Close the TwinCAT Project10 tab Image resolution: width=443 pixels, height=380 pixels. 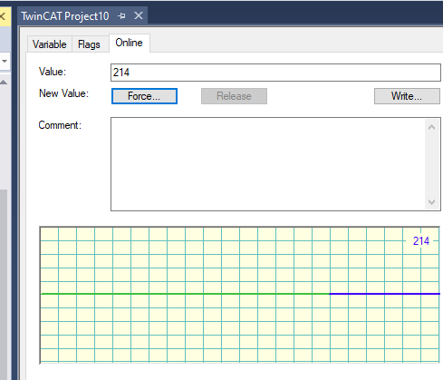pyautogui.click(x=139, y=15)
